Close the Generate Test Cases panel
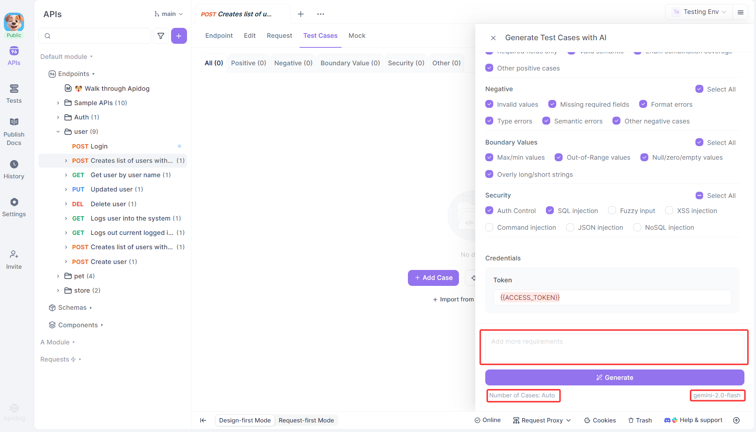The width and height of the screenshot is (756, 432). [493, 38]
